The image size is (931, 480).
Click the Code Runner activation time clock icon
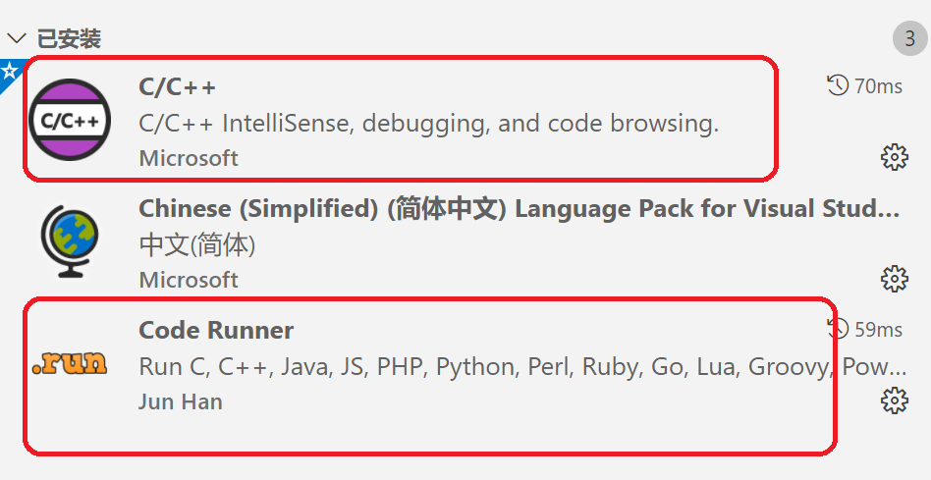(x=838, y=329)
